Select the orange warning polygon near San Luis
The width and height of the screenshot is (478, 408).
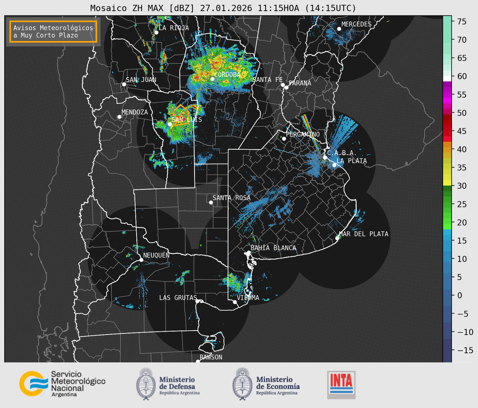181,115
